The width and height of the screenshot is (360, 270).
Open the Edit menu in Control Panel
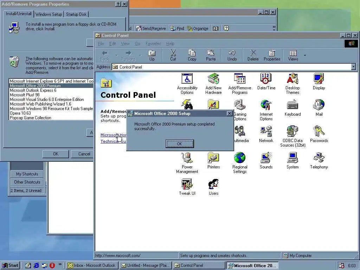coord(112,44)
